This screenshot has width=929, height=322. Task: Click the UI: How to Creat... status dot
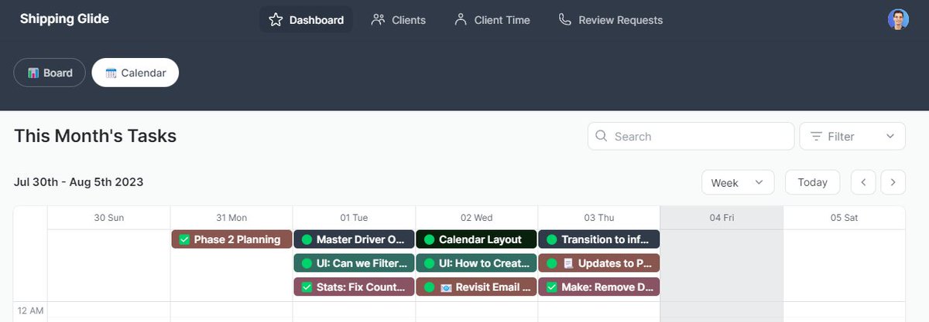(x=429, y=263)
